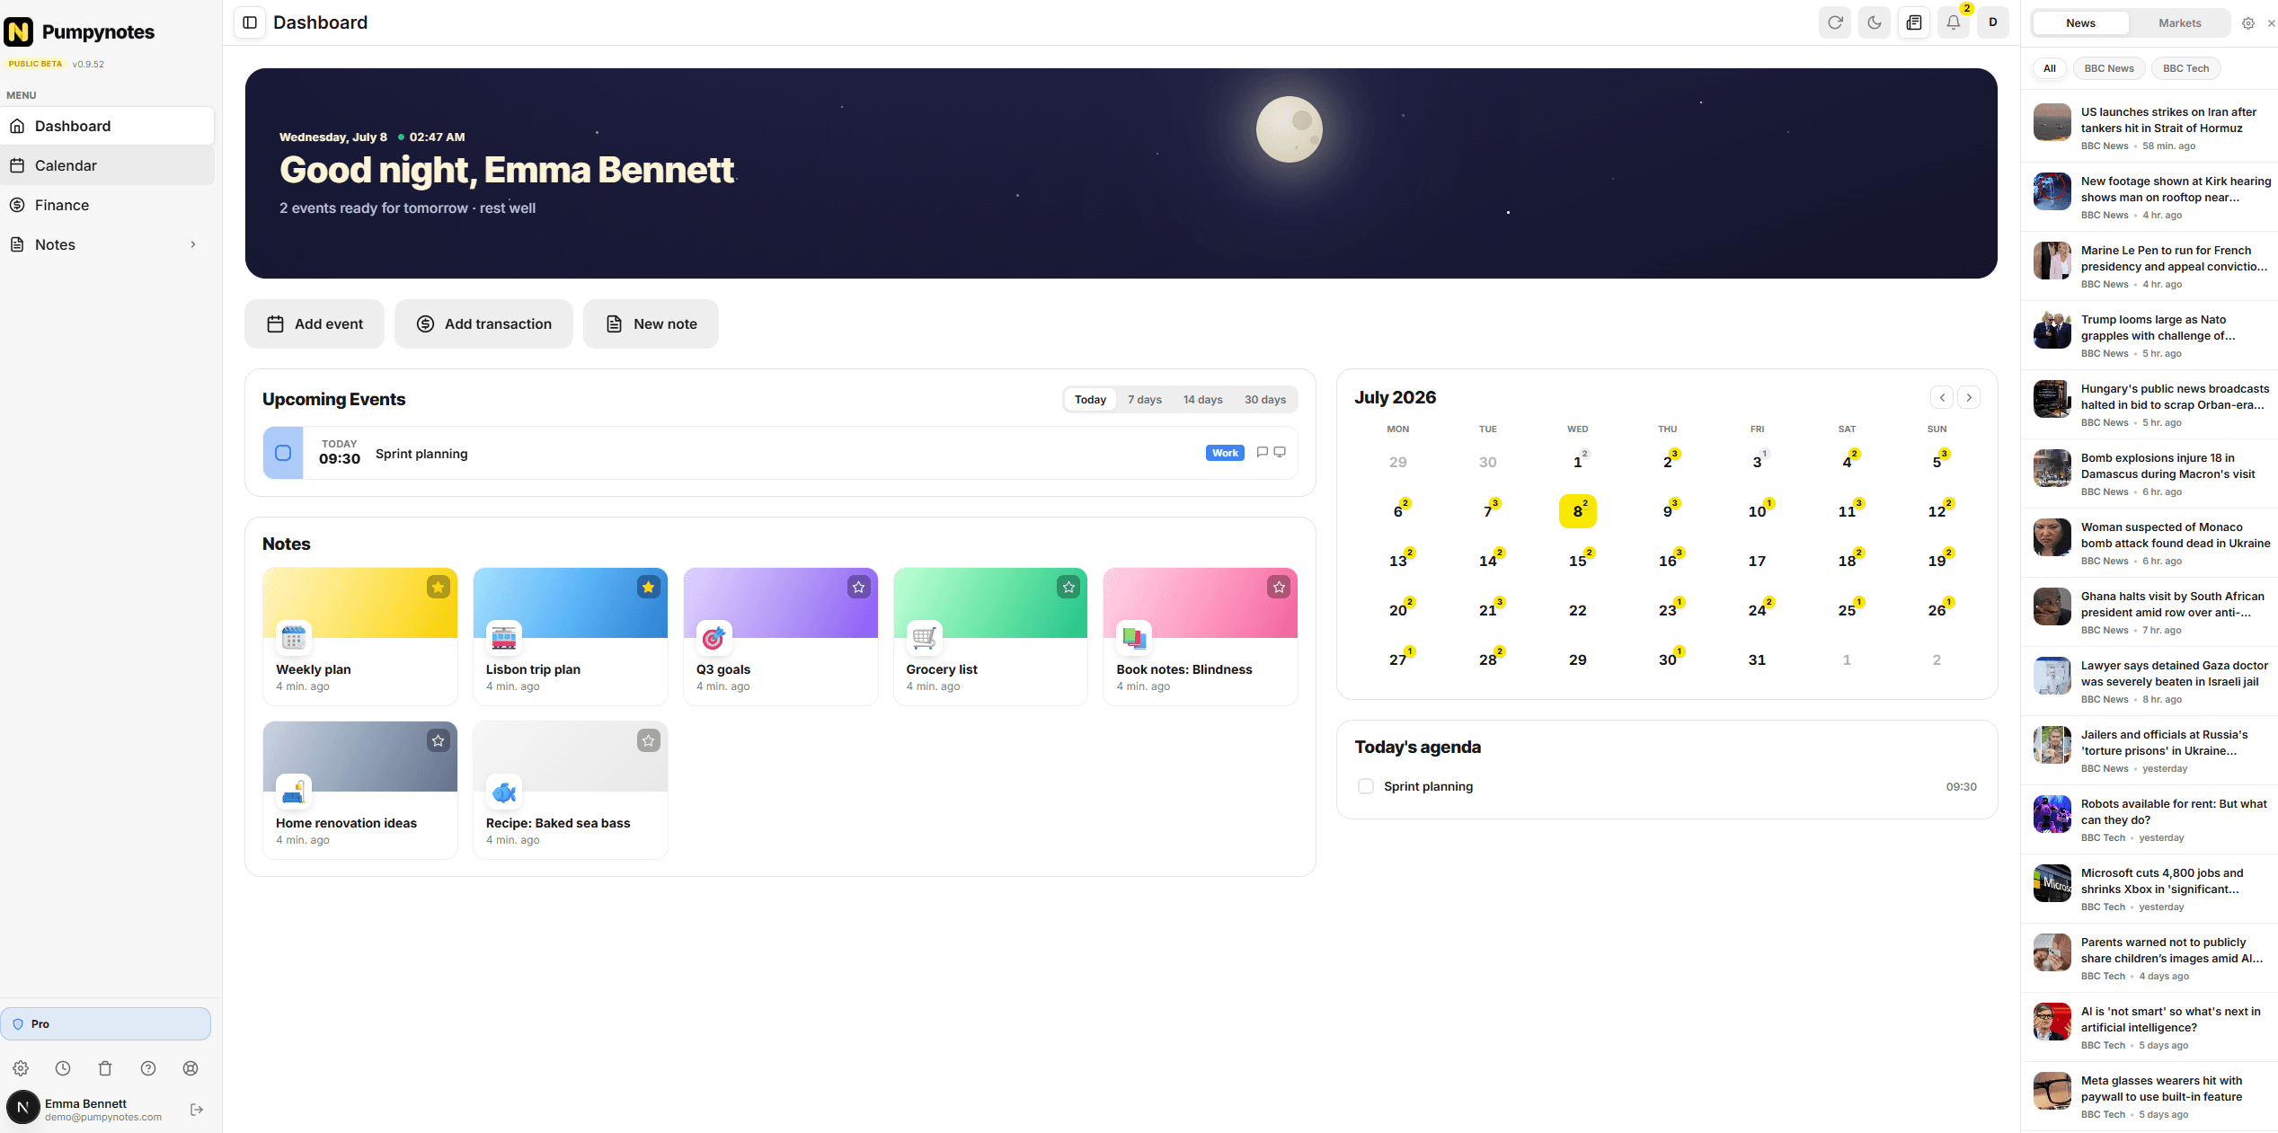Filter news by BBC News
The width and height of the screenshot is (2278, 1133).
(x=2109, y=68)
